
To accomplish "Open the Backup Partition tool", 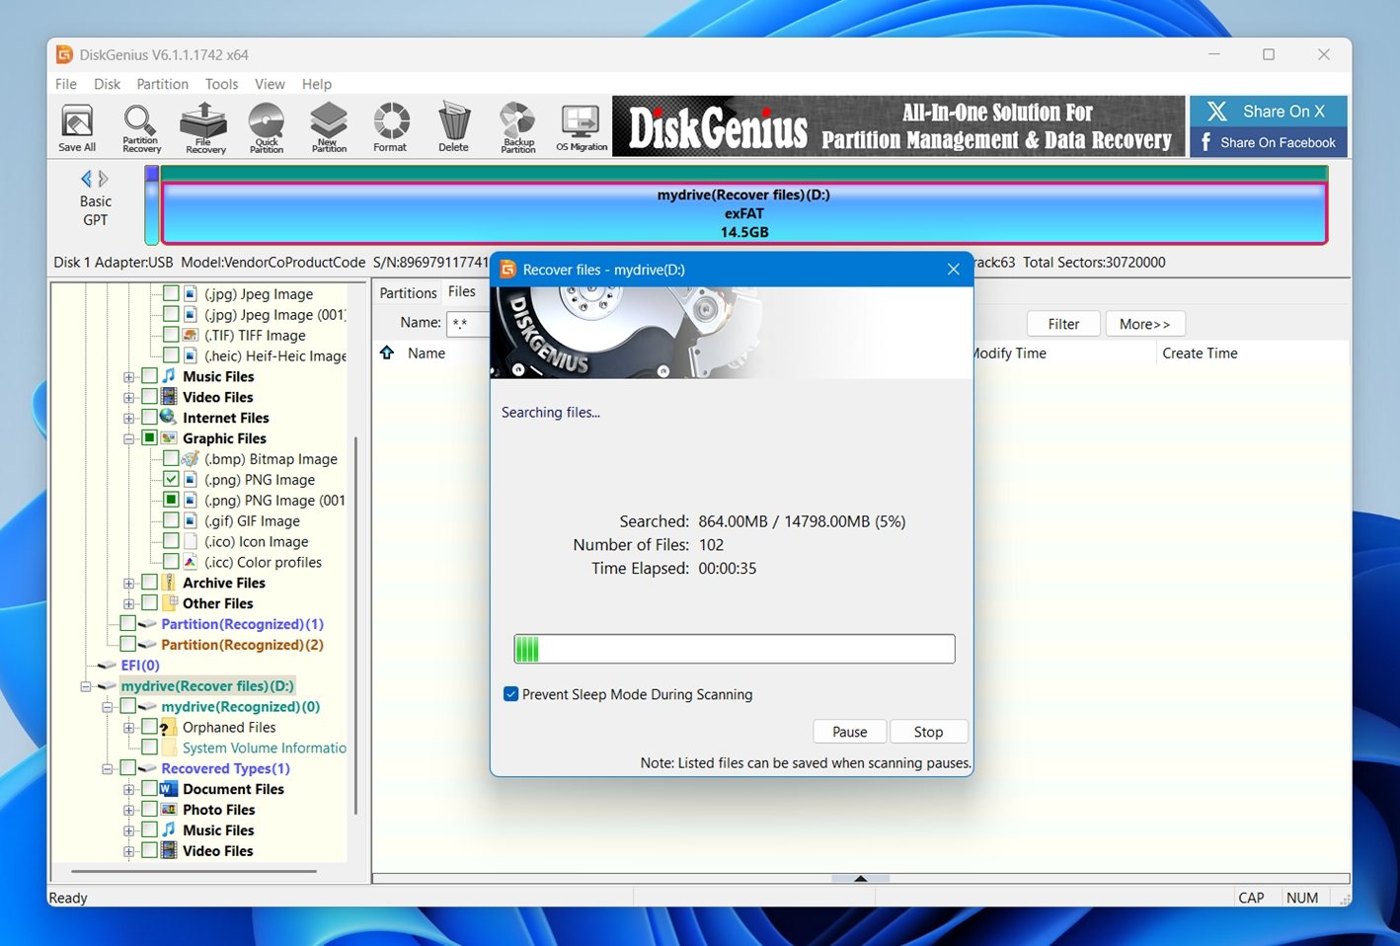I will 517,126.
